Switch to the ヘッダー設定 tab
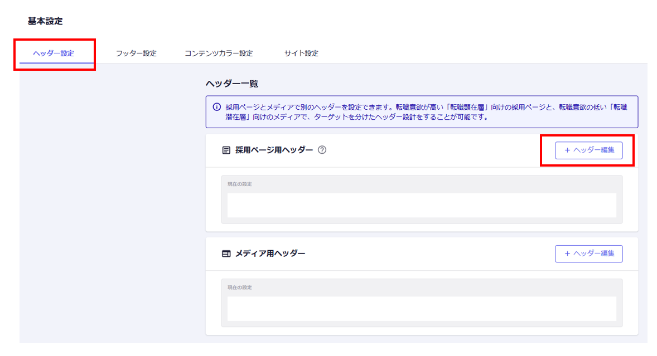Viewport: 657px width, 356px height. [54, 53]
